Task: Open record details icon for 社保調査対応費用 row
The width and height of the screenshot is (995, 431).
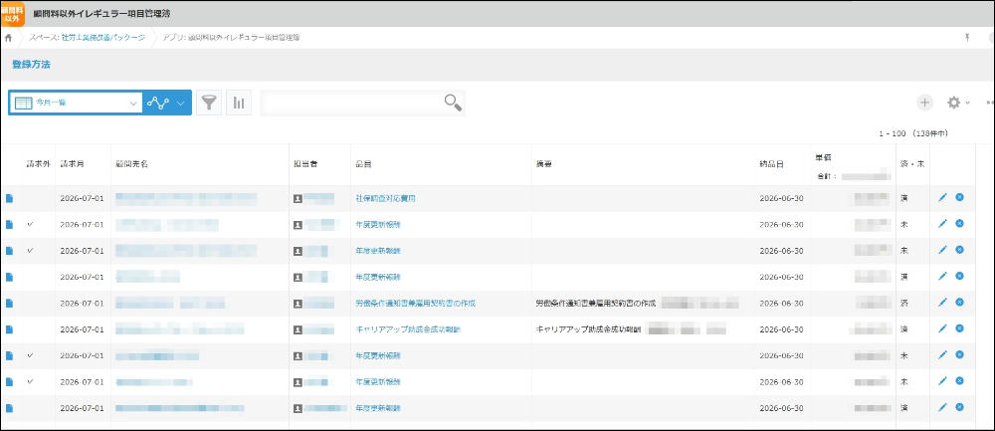Action: pos(9,198)
